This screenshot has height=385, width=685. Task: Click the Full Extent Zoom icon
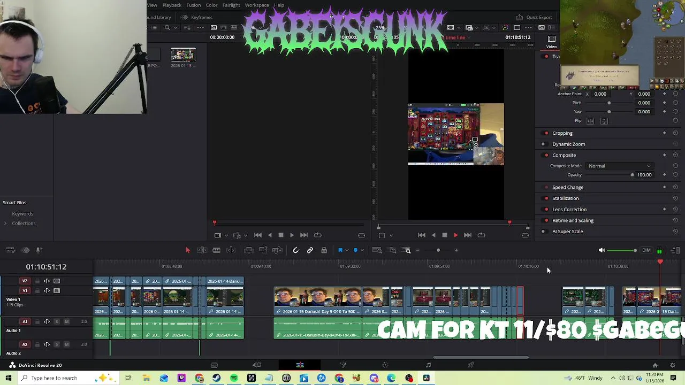(x=377, y=250)
